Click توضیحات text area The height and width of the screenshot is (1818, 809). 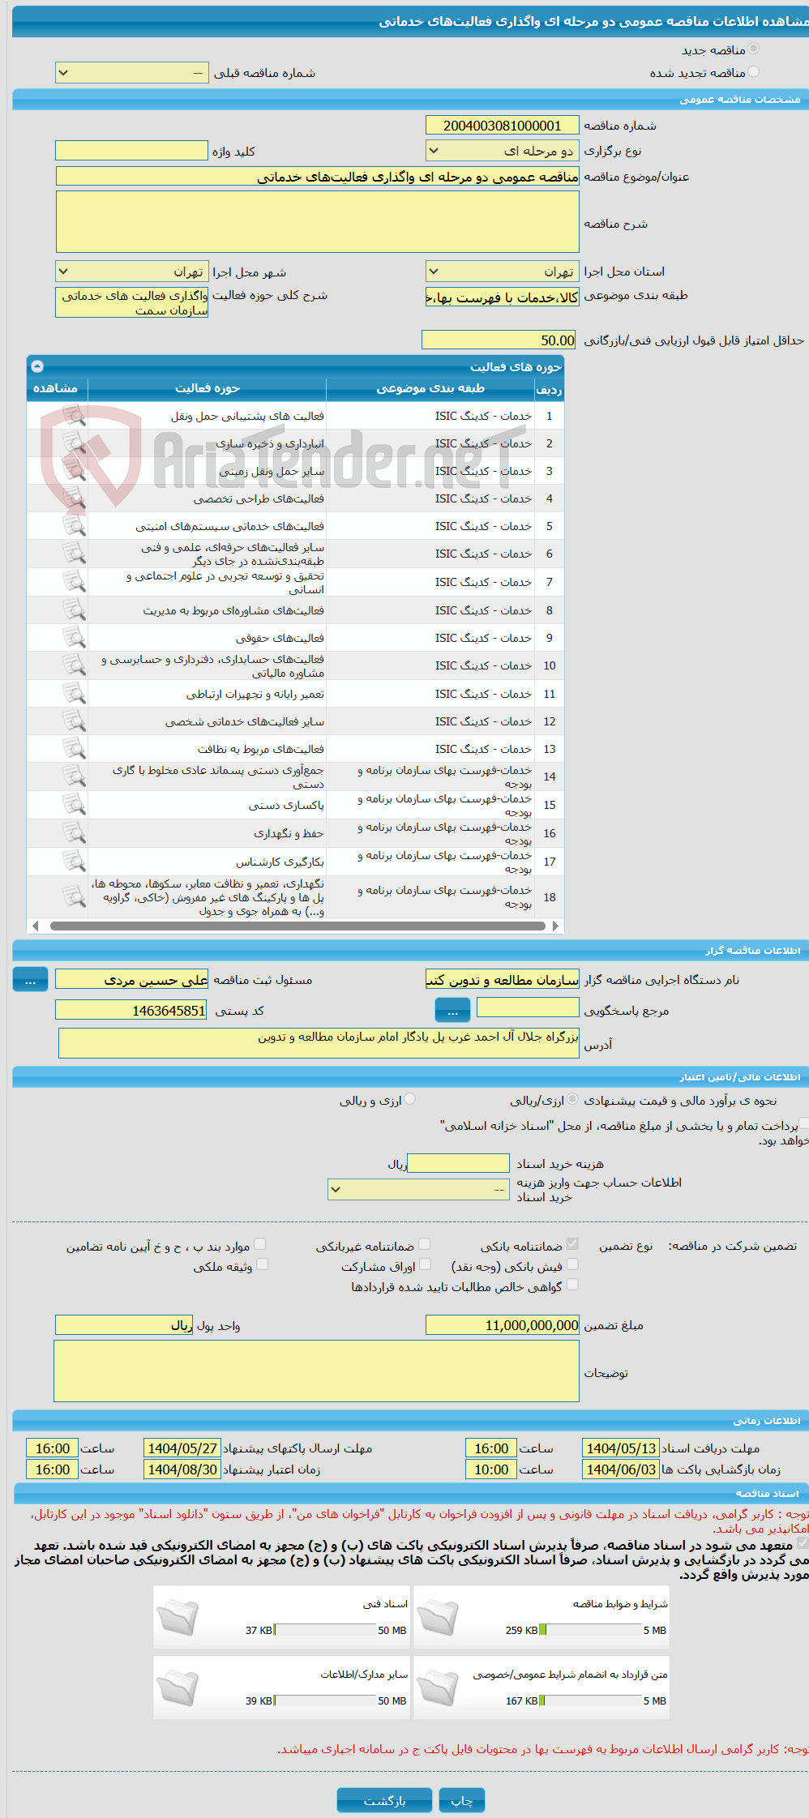click(x=317, y=1371)
